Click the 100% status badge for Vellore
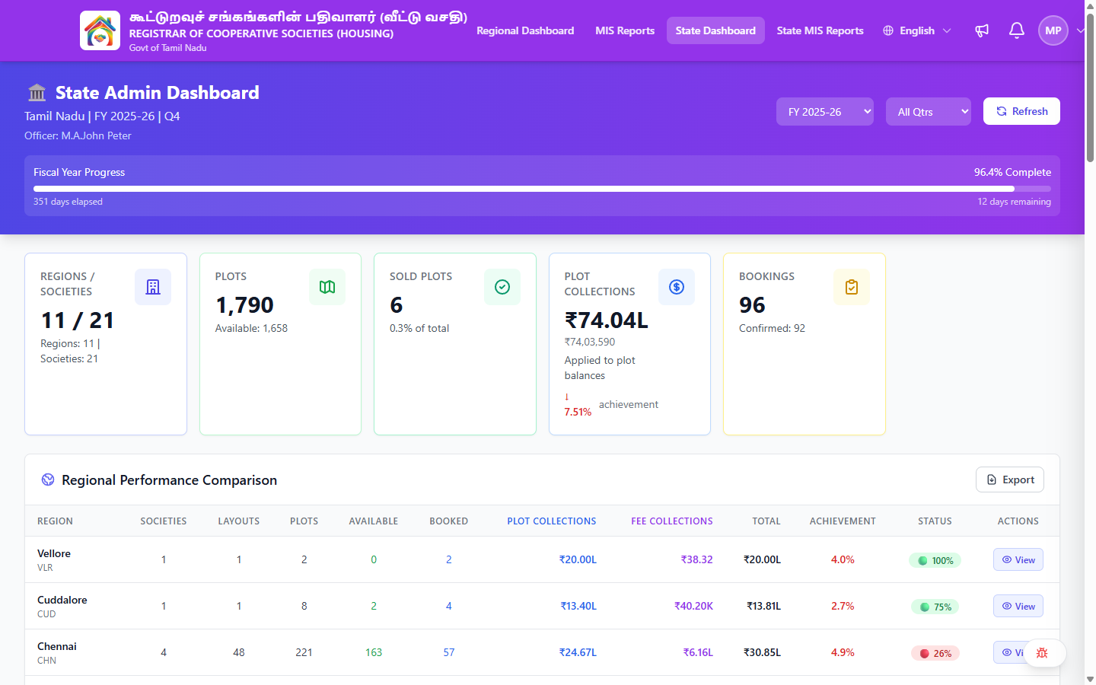Image resolution: width=1096 pixels, height=685 pixels. point(935,560)
